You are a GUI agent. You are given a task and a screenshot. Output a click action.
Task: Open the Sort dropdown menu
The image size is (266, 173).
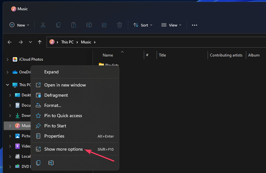click(x=143, y=25)
